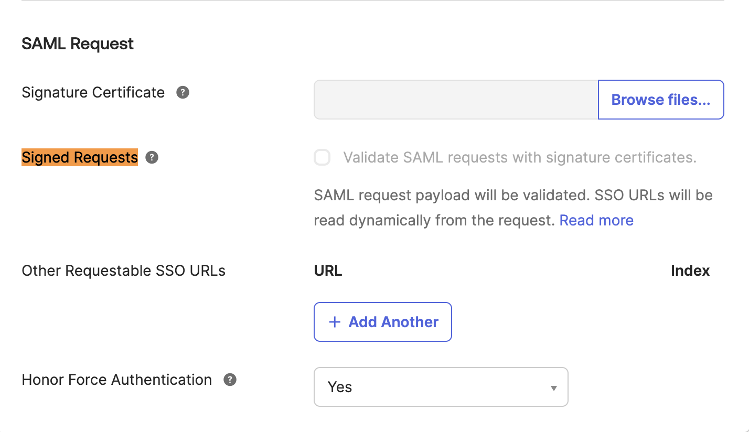Click the Signature Certificate file path field
The width and height of the screenshot is (749, 432).
(x=456, y=100)
